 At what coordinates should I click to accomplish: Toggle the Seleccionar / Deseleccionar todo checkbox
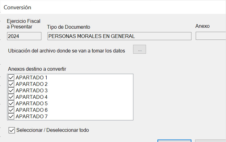12,130
